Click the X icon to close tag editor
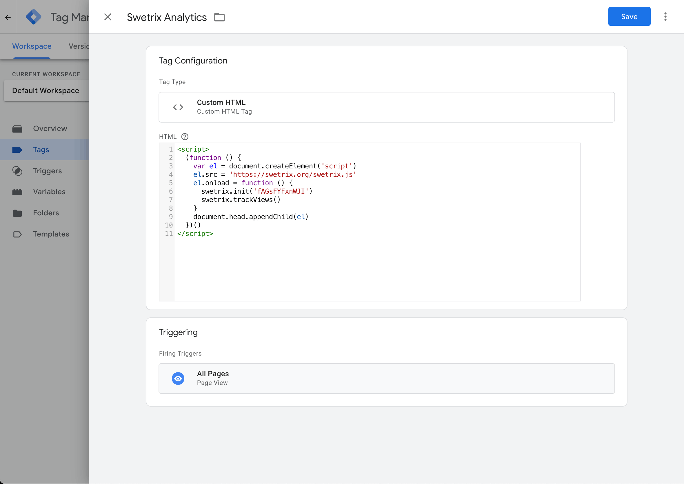684x484 pixels. coord(108,17)
